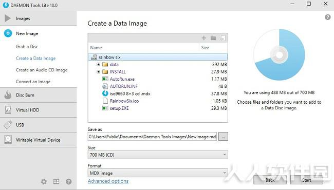Open the Format MDX image dropdown
Image resolution: width=334 pixels, height=190 pixels.
click(x=158, y=173)
